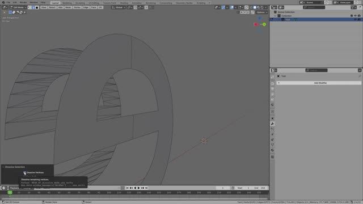Select the invert-selection mode icon

point(21,12)
